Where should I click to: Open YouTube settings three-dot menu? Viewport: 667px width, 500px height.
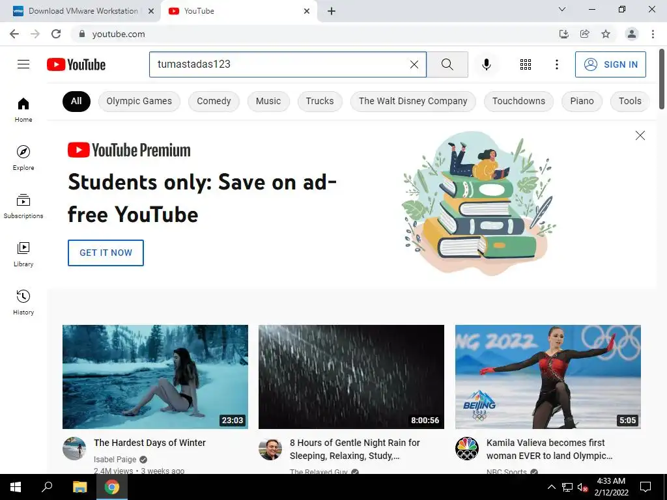click(556, 64)
